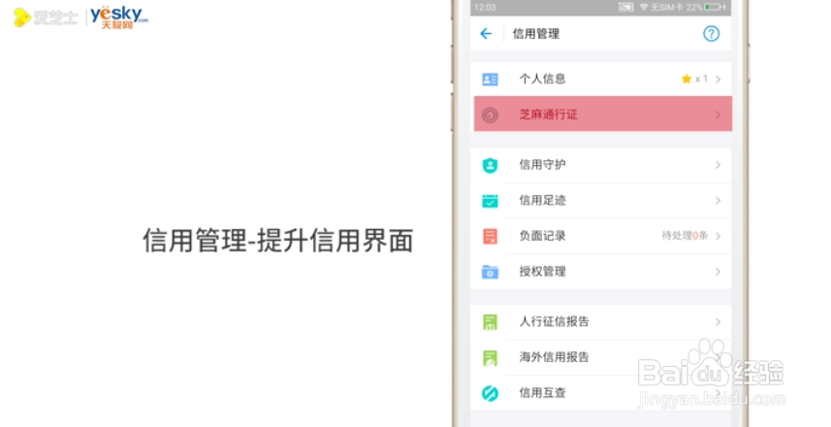Screen dimensions: 831x427
Task: Expand the 授权管理 row chevron
Action: (718, 272)
